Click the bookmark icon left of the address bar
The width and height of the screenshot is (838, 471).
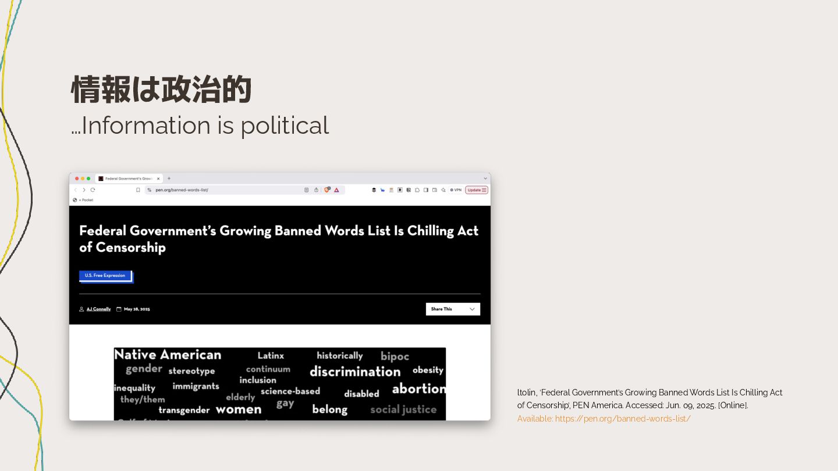[138, 190]
